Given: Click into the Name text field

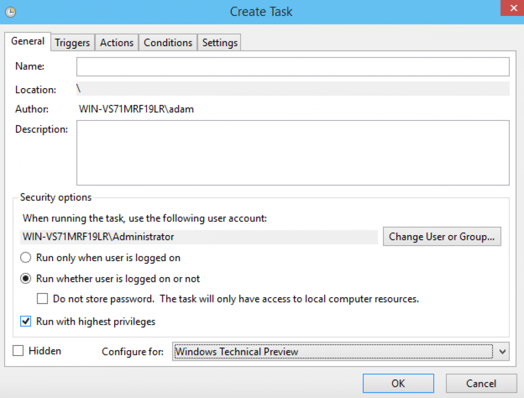Looking at the screenshot, I should pos(293,67).
